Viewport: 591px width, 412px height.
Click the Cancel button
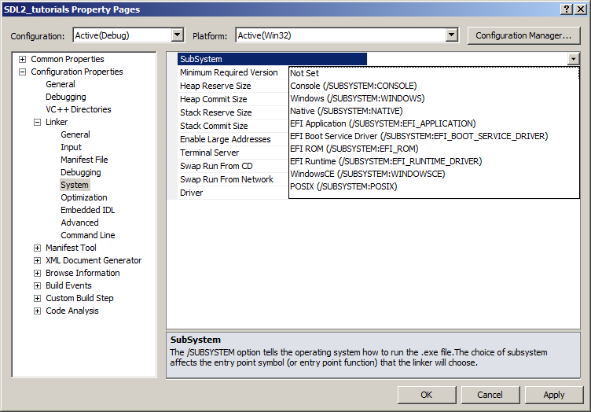[x=490, y=395]
